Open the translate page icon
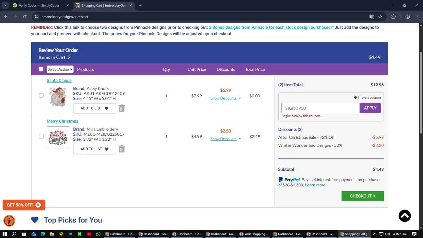423x238 pixels. [372, 17]
